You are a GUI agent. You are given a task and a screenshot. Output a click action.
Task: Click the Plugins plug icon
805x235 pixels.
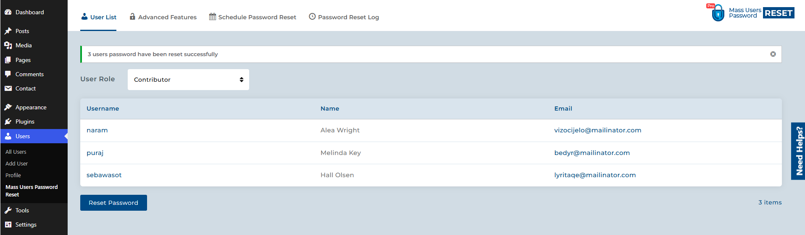click(8, 121)
